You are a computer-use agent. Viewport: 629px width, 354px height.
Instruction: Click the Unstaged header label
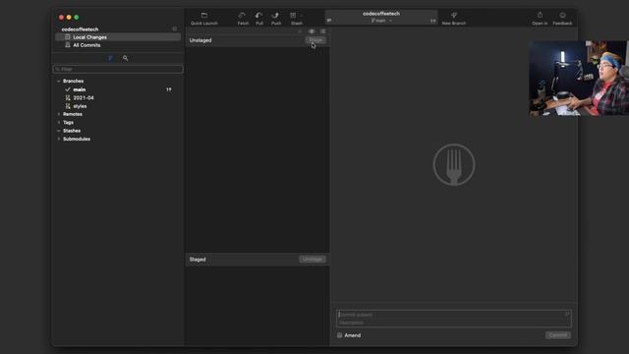point(200,40)
